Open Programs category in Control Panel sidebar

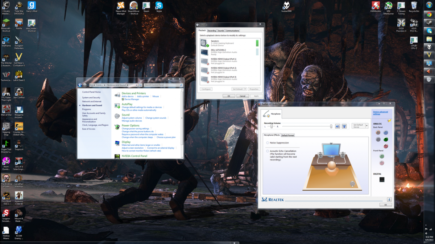pyautogui.click(x=87, y=109)
